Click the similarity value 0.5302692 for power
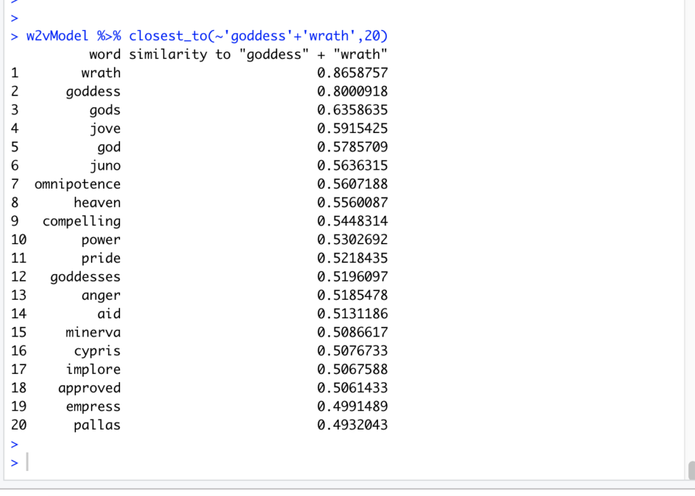The width and height of the screenshot is (695, 496). pyautogui.click(x=352, y=240)
